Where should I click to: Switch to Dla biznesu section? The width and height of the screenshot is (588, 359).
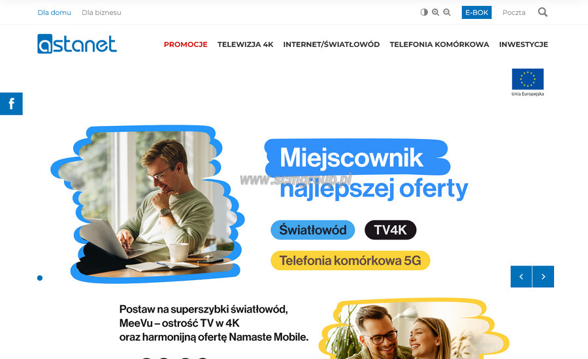102,12
